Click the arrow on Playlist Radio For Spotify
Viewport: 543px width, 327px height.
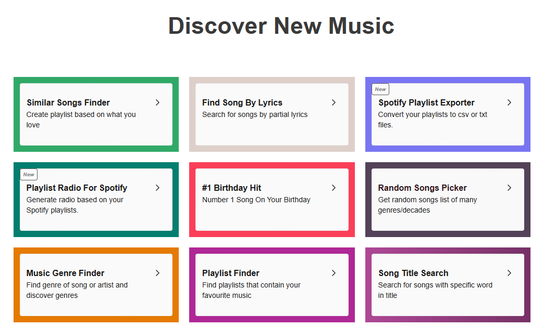[157, 188]
